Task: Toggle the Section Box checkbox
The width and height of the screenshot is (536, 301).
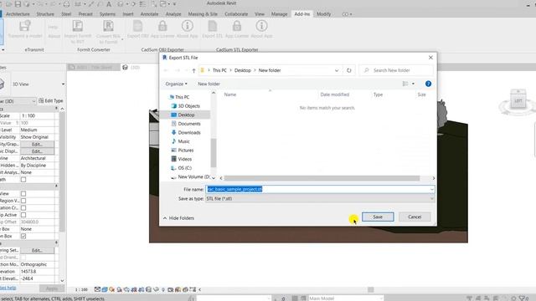Action: pos(23,236)
